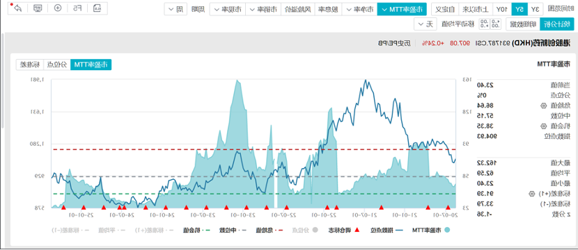Toggle 机会值 green dashed legend item

pos(197,230)
